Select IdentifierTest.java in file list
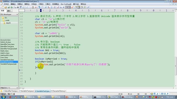 (x=7, y=46)
